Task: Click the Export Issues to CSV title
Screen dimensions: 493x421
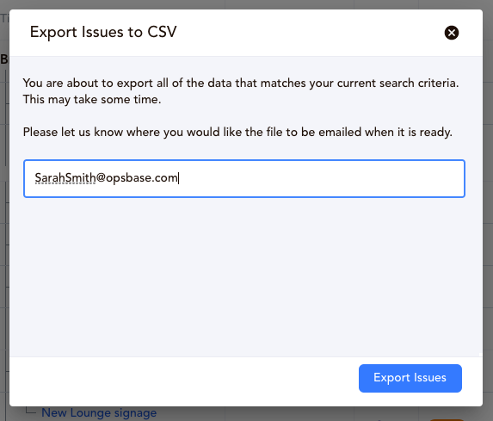Action: [103, 32]
